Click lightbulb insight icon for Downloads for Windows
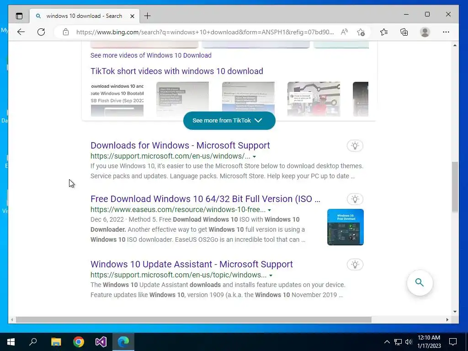 coord(355,146)
